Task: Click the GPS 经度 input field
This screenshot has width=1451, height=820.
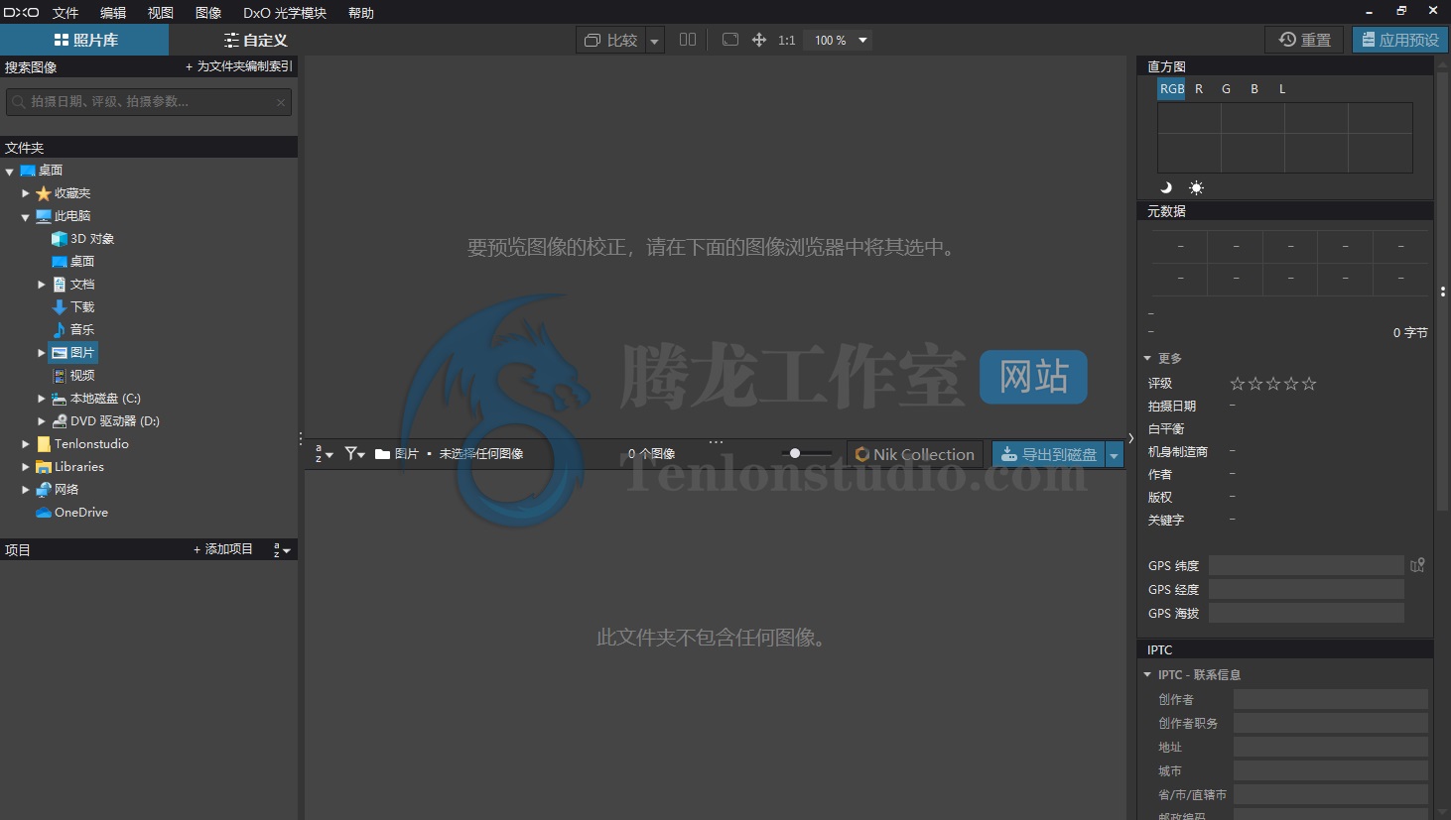Action: 1306,589
